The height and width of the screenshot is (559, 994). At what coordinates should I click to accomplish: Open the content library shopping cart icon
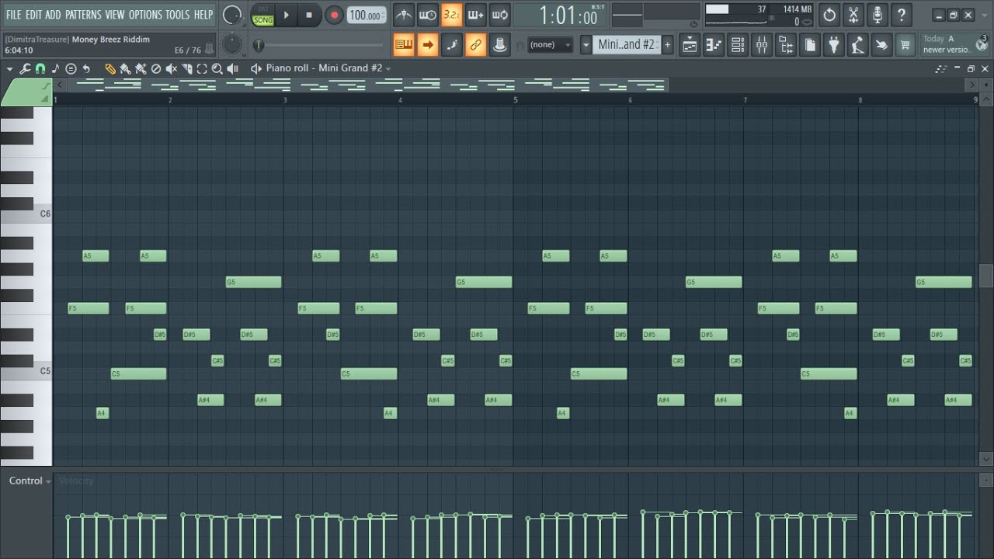[x=905, y=45]
